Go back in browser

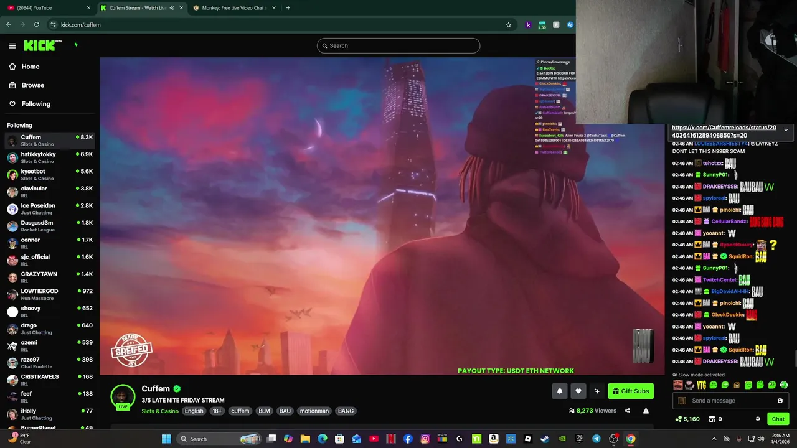[9, 25]
